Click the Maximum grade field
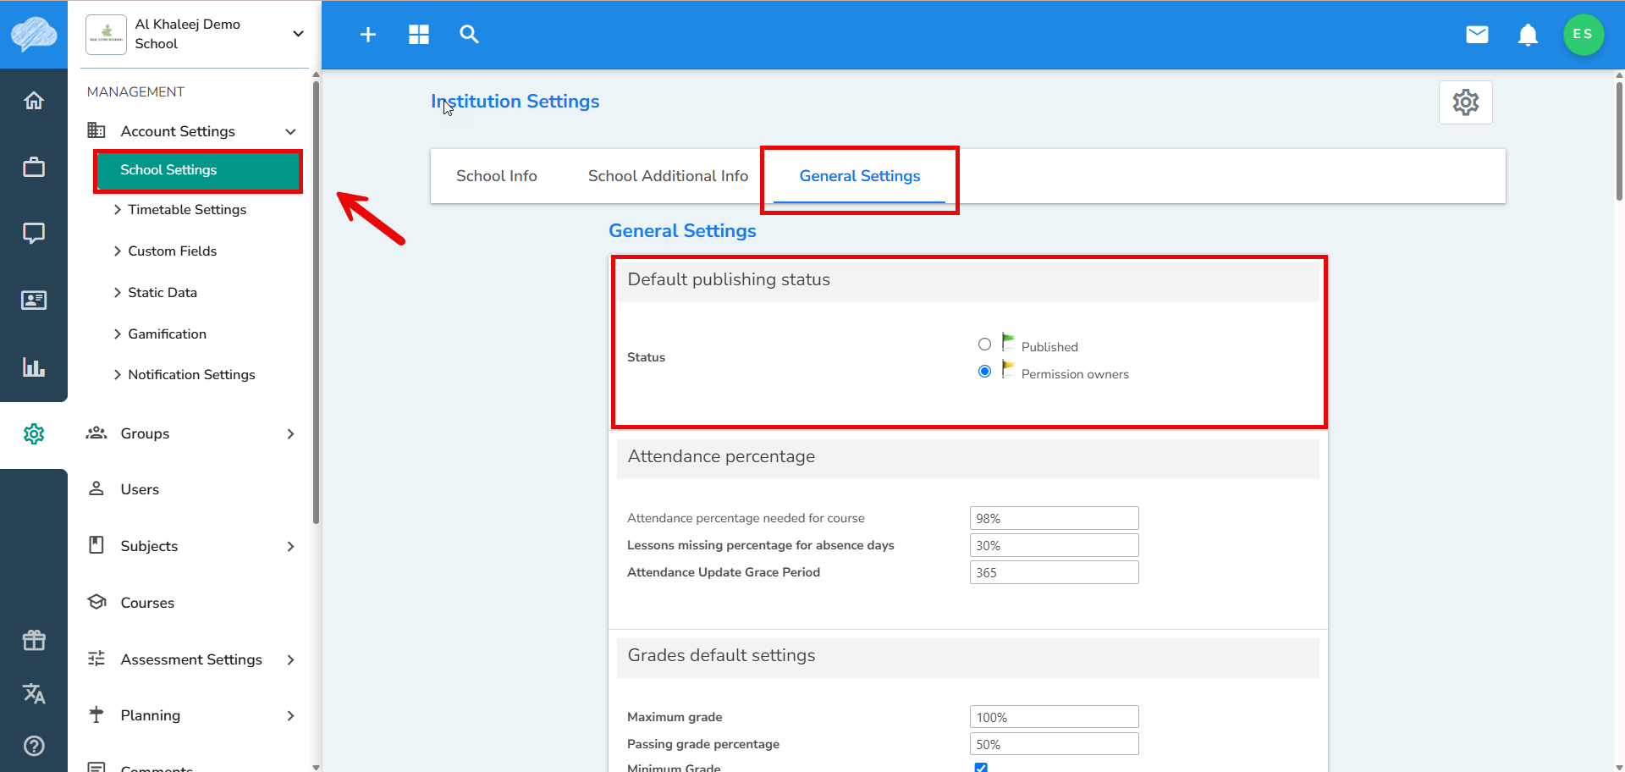1625x772 pixels. point(1054,717)
